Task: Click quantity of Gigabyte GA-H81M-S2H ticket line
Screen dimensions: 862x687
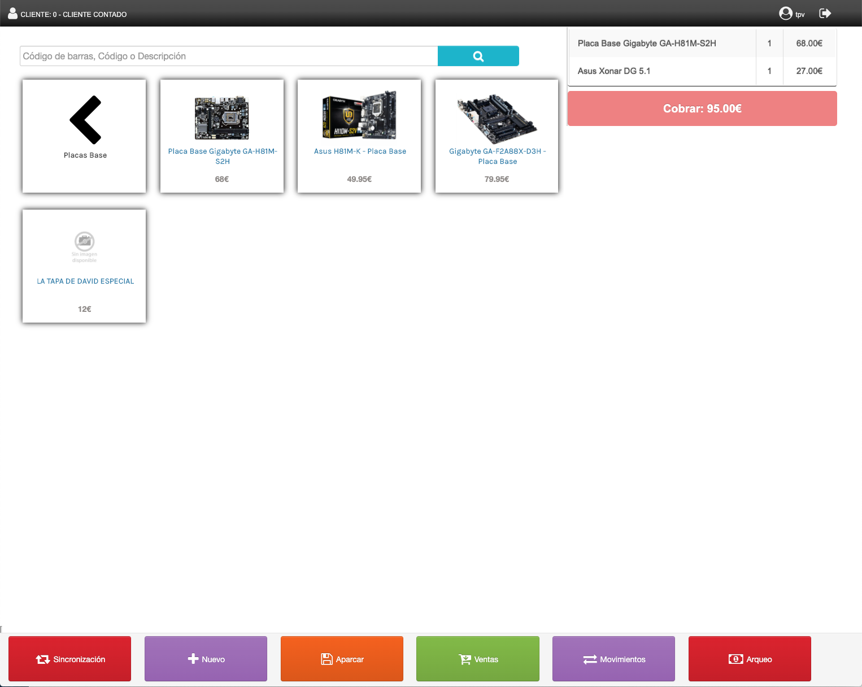Action: click(x=769, y=44)
